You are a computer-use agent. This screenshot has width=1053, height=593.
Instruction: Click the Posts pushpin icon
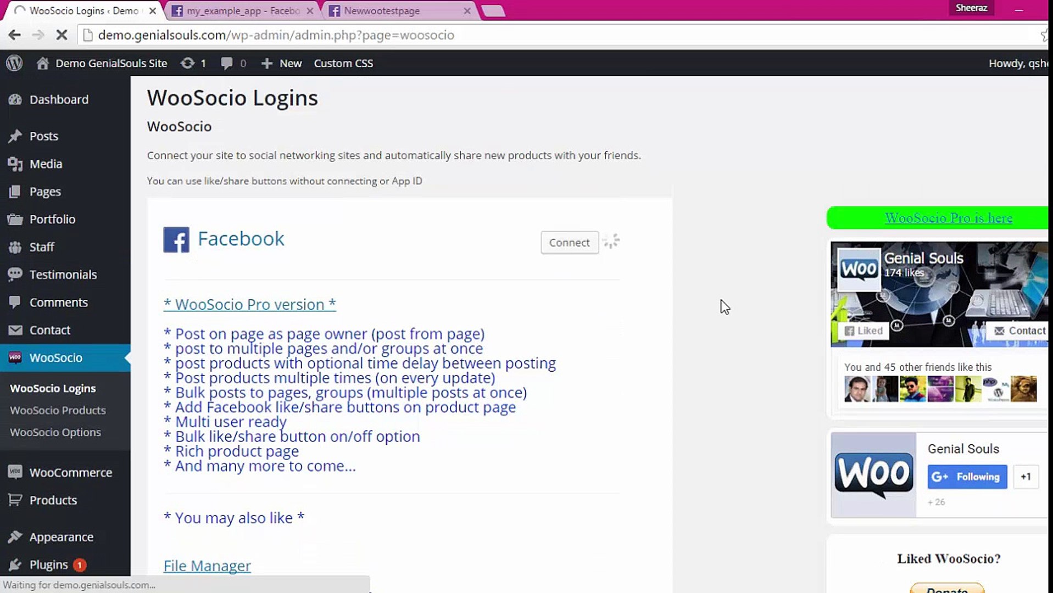(14, 136)
